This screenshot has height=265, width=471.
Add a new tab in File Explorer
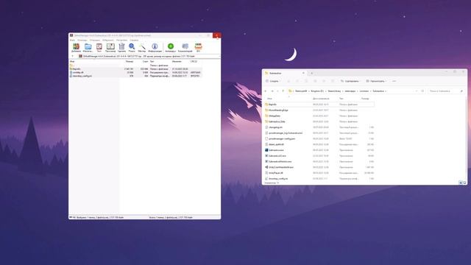tap(312, 73)
